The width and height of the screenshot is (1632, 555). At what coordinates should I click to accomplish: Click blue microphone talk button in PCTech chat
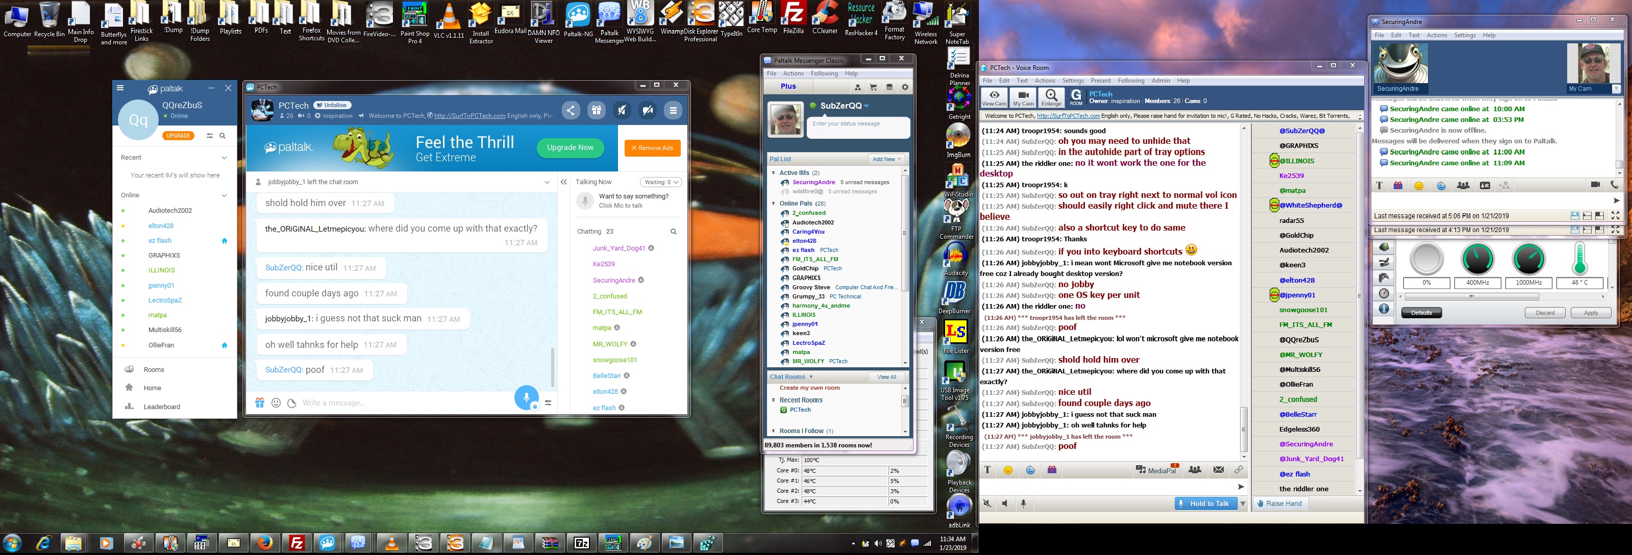(x=526, y=398)
